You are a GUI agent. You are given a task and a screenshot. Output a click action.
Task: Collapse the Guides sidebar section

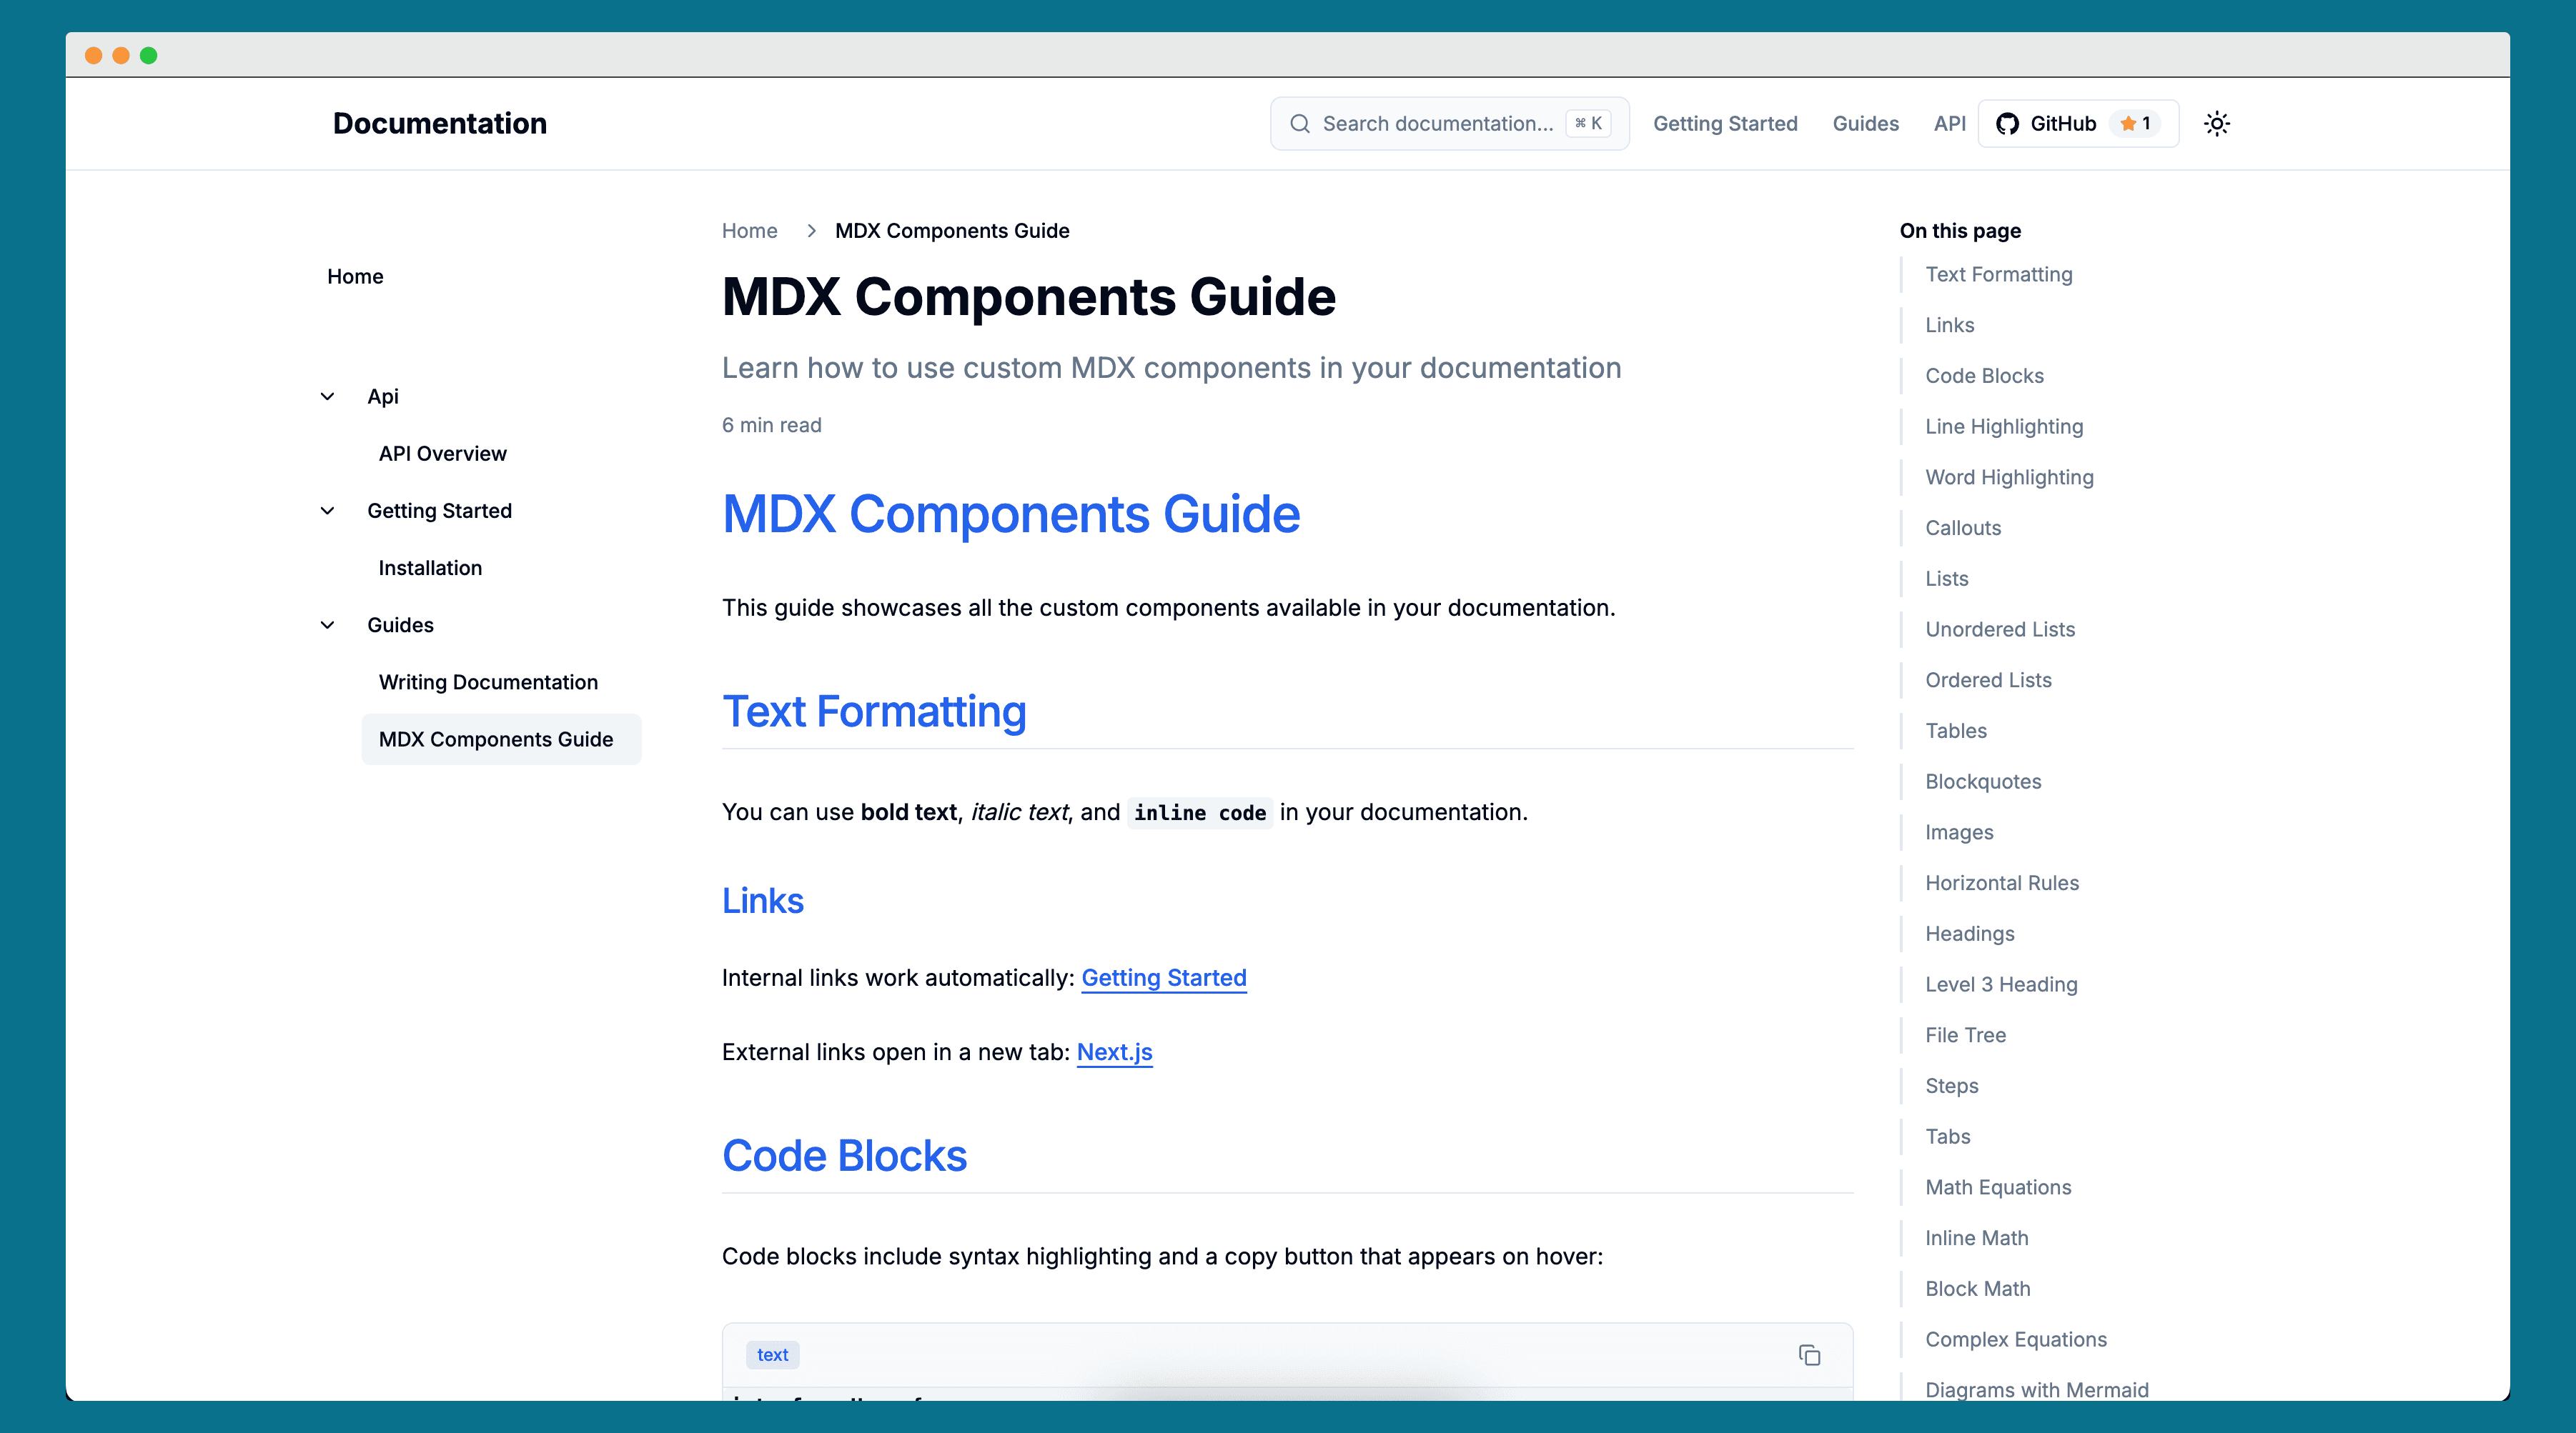click(327, 624)
